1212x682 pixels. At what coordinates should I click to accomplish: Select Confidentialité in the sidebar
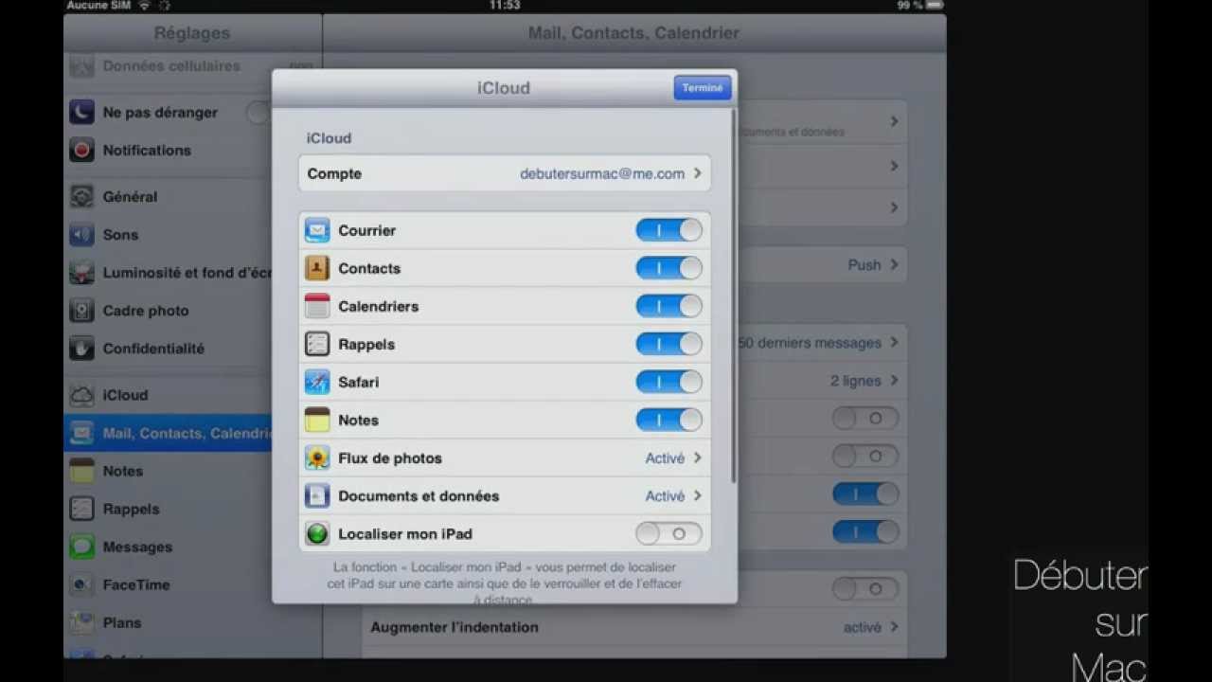click(x=168, y=348)
